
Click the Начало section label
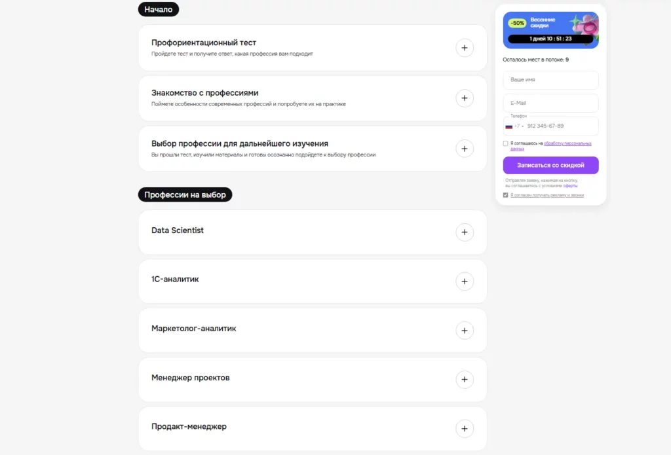(158, 9)
